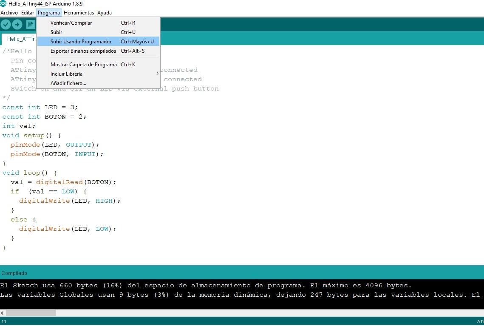Choose the Subir menu entry
This screenshot has height=326, width=484.
pyautogui.click(x=56, y=32)
